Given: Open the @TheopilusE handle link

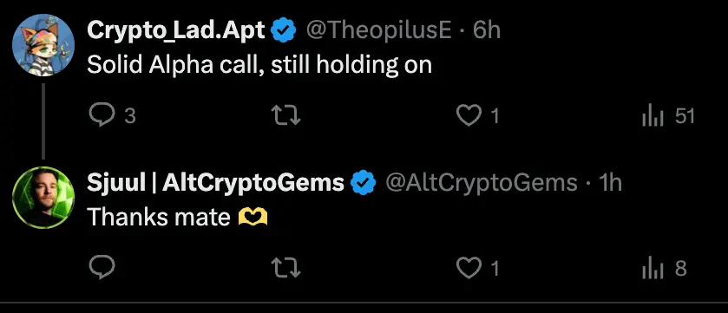Looking at the screenshot, I should [x=378, y=31].
